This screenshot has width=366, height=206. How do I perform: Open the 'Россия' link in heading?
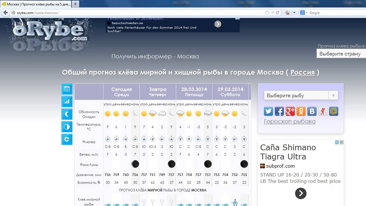pos(303,72)
